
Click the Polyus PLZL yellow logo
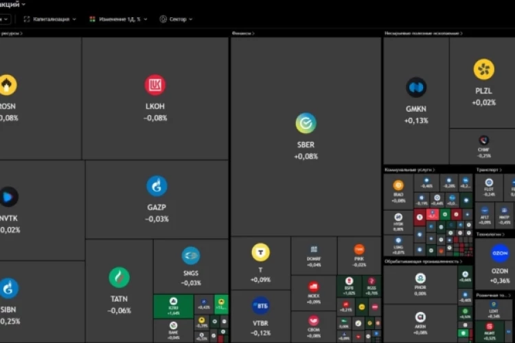pos(484,69)
